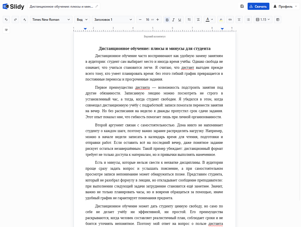Open the bulleted list options
The image size is (301, 227).
248,20
